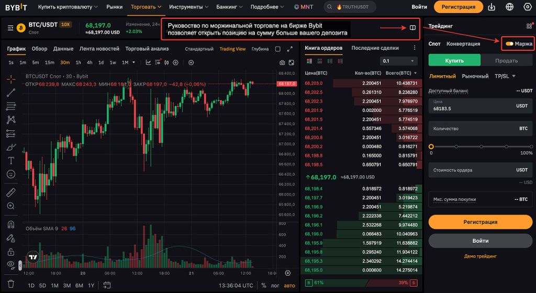Tick the checkbox next to Глубина
The width and height of the screenshot is (536, 293).
(x=278, y=49)
